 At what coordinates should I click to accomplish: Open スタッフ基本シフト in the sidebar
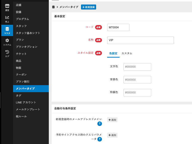[x=28, y=33]
